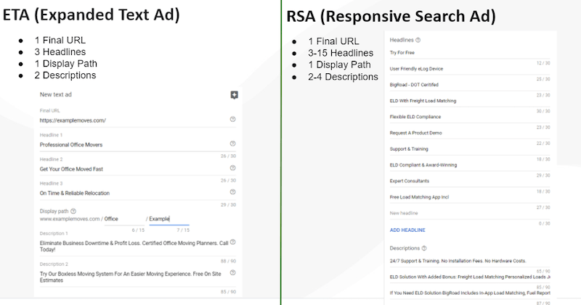Click the RSA (Responsive Search Ad) heading
The height and width of the screenshot is (305, 581).
[391, 16]
